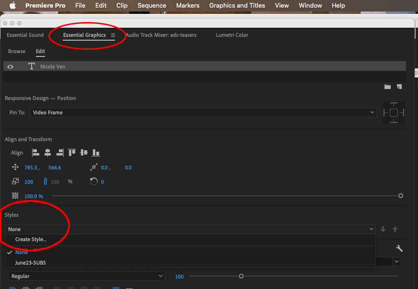418x289 pixels.
Task: Click position X value 785.3
Action: point(31,167)
